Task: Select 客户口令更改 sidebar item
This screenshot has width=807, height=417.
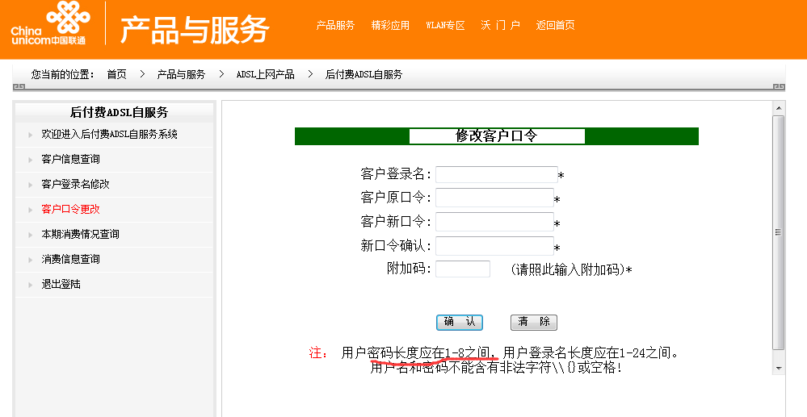Action: [70, 209]
